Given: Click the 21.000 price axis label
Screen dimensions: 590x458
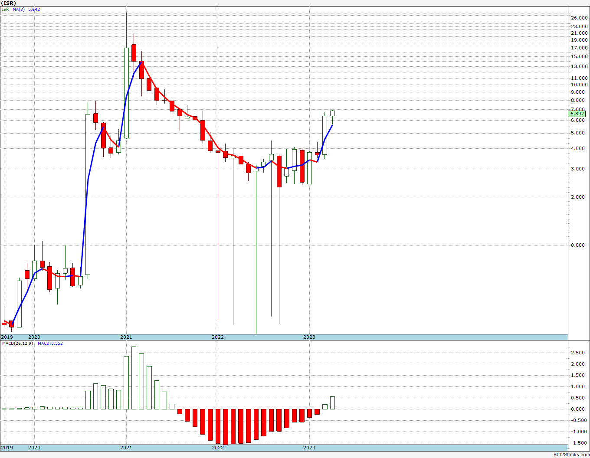Looking at the screenshot, I should (x=580, y=33).
